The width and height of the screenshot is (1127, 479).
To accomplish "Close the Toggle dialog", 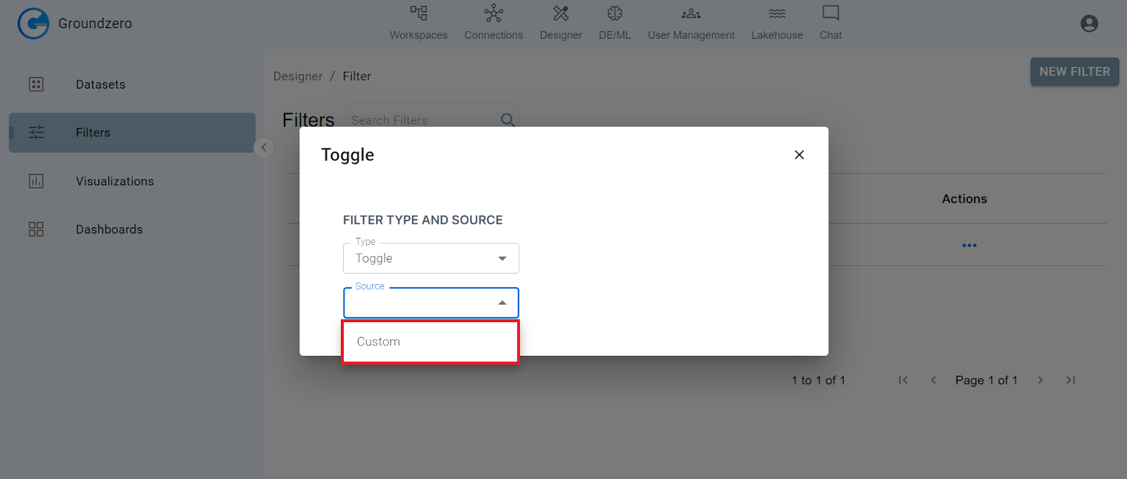I will click(799, 155).
